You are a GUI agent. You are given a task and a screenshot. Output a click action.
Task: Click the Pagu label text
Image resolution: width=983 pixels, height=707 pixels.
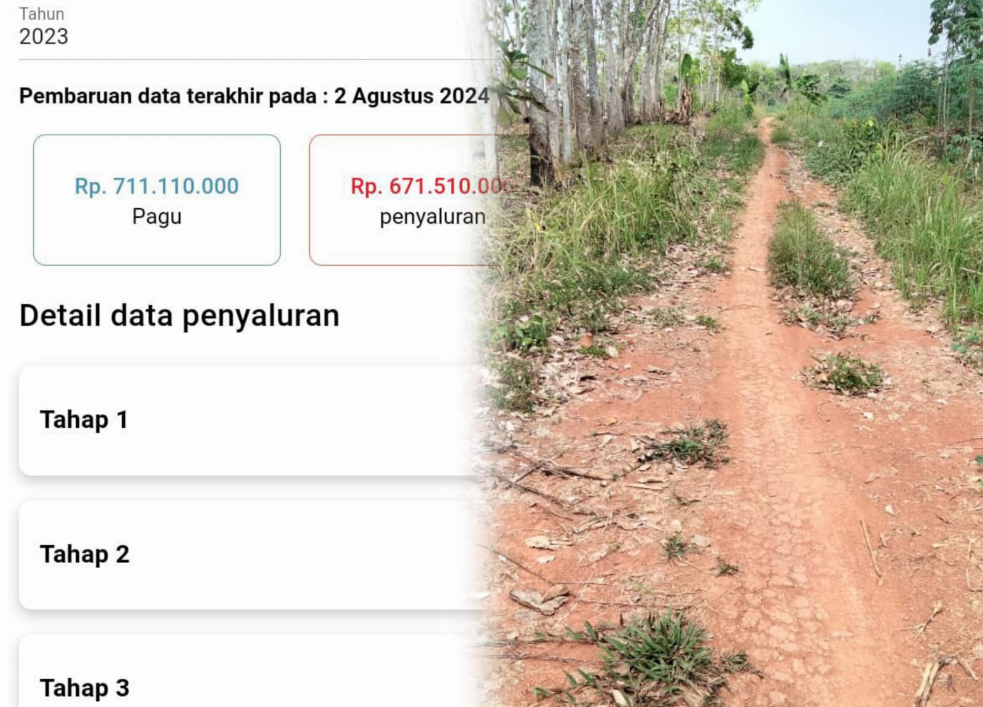click(157, 216)
